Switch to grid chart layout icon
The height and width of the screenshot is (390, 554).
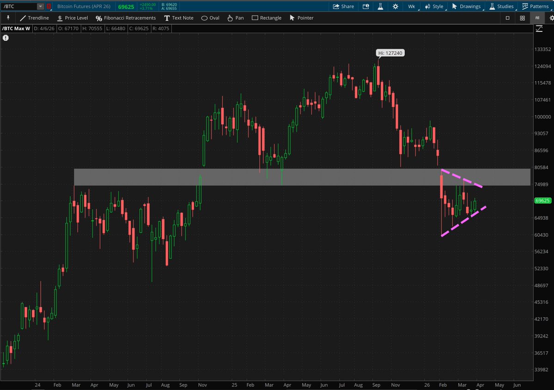coord(522,18)
